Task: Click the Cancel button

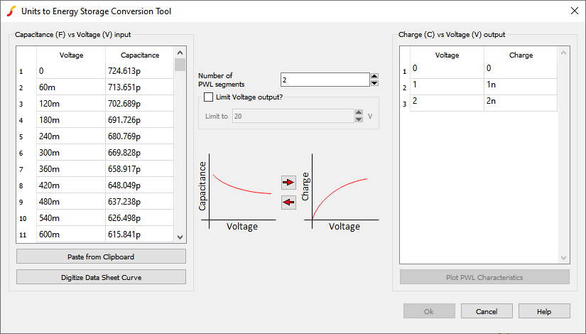Action: tap(487, 311)
